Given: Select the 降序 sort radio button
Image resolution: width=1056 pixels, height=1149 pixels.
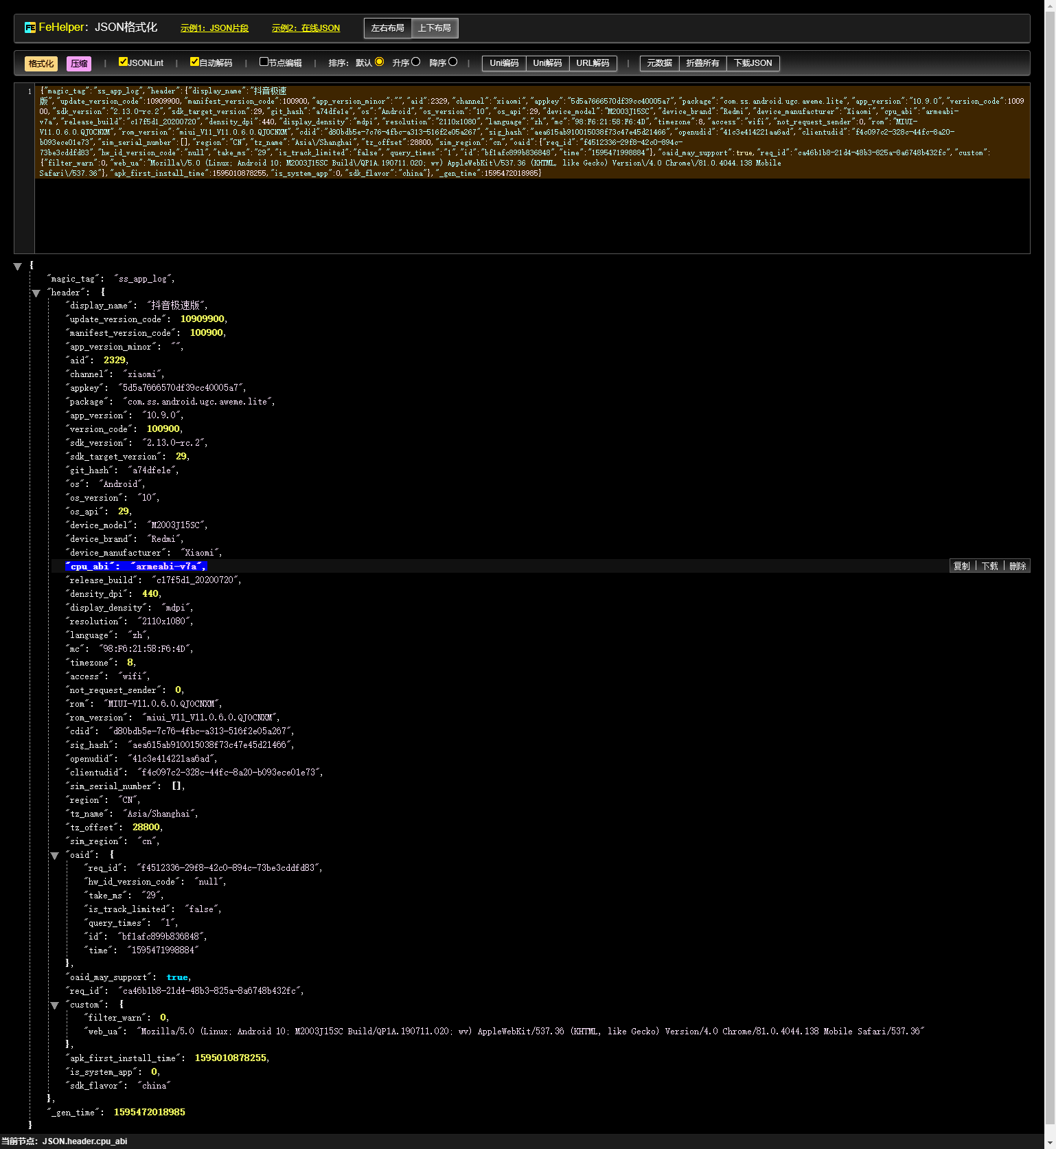Looking at the screenshot, I should pos(452,62).
